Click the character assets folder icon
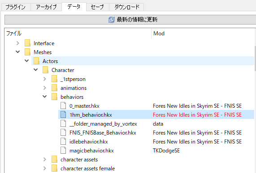The width and height of the screenshot is (256, 173). coord(55,160)
